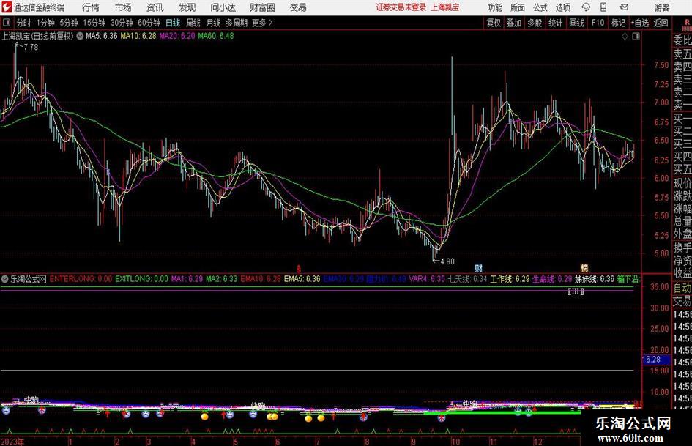Switch to the 分时 chart tab

click(x=23, y=23)
